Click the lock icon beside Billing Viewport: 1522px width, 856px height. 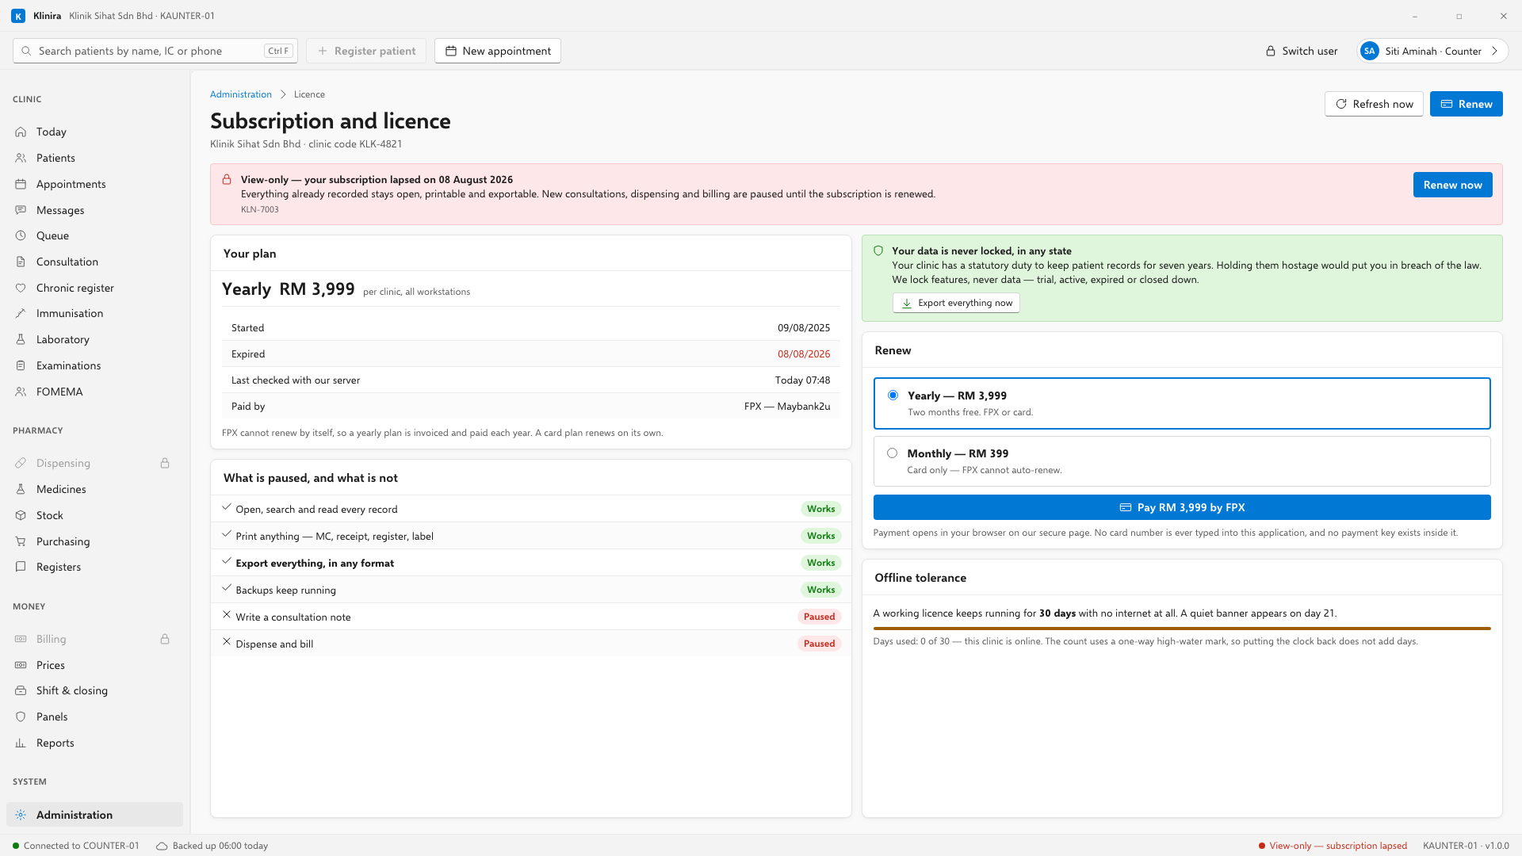coord(165,639)
